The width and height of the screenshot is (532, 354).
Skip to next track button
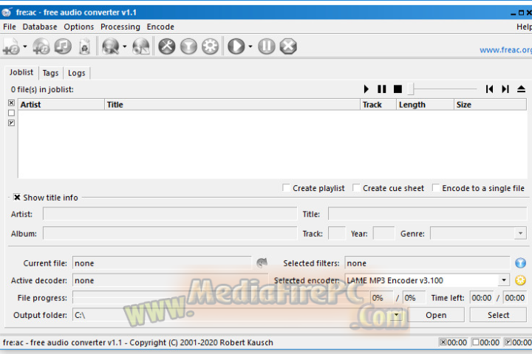tap(505, 89)
